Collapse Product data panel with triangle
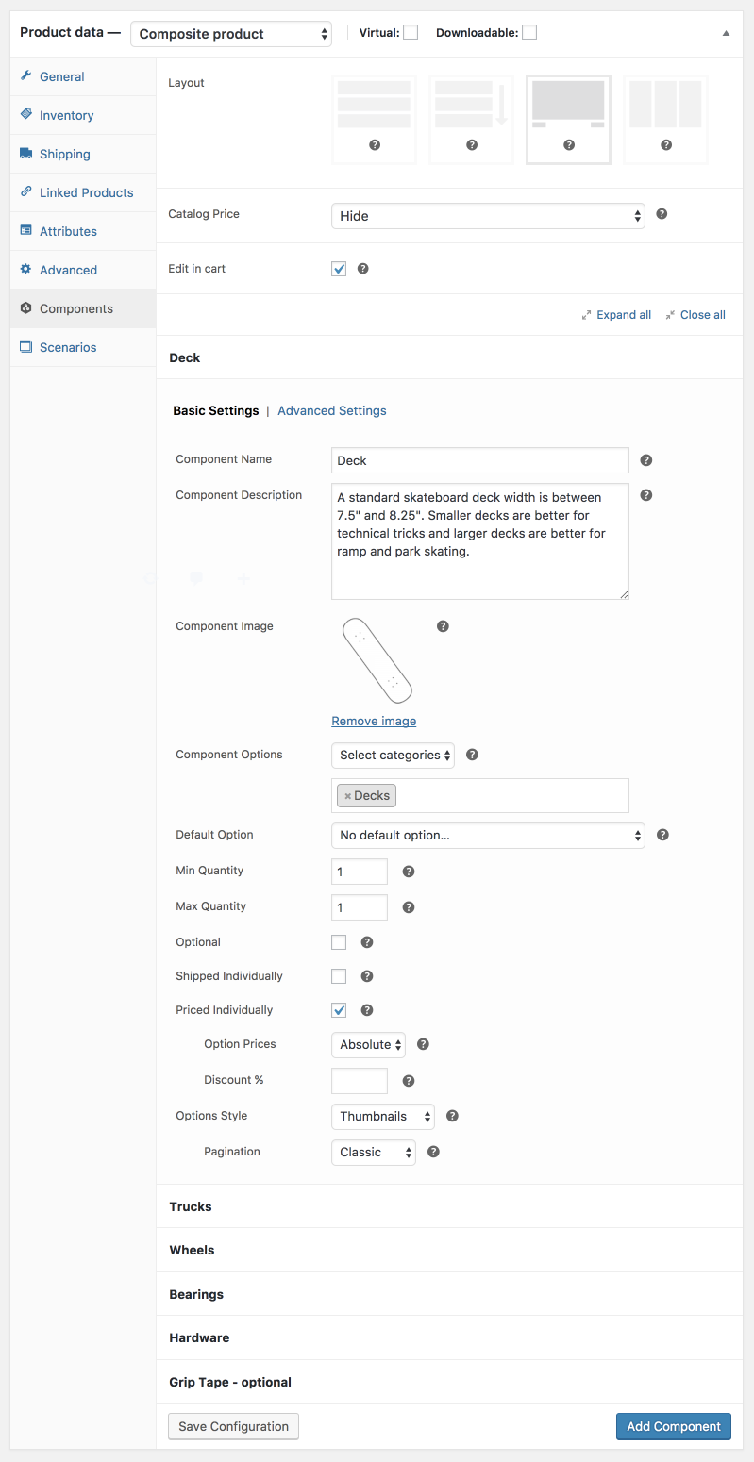754x1462 pixels. 726,33
